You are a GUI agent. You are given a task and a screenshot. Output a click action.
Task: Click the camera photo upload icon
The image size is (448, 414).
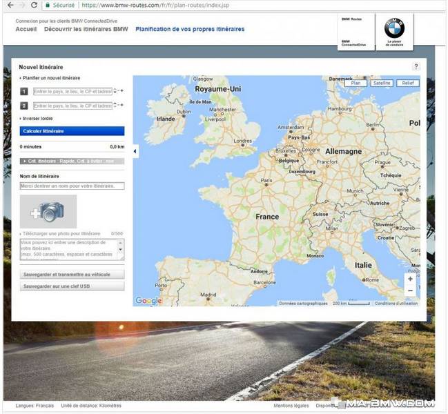pos(48,212)
